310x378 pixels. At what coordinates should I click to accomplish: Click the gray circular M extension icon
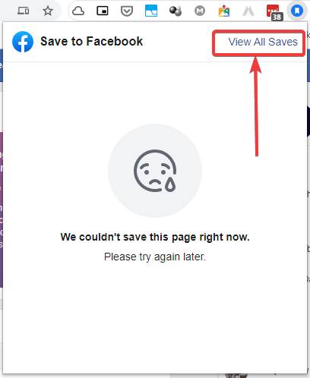pos(200,11)
